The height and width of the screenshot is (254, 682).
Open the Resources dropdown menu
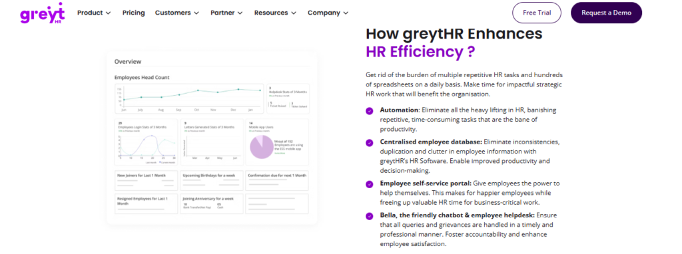click(x=275, y=13)
